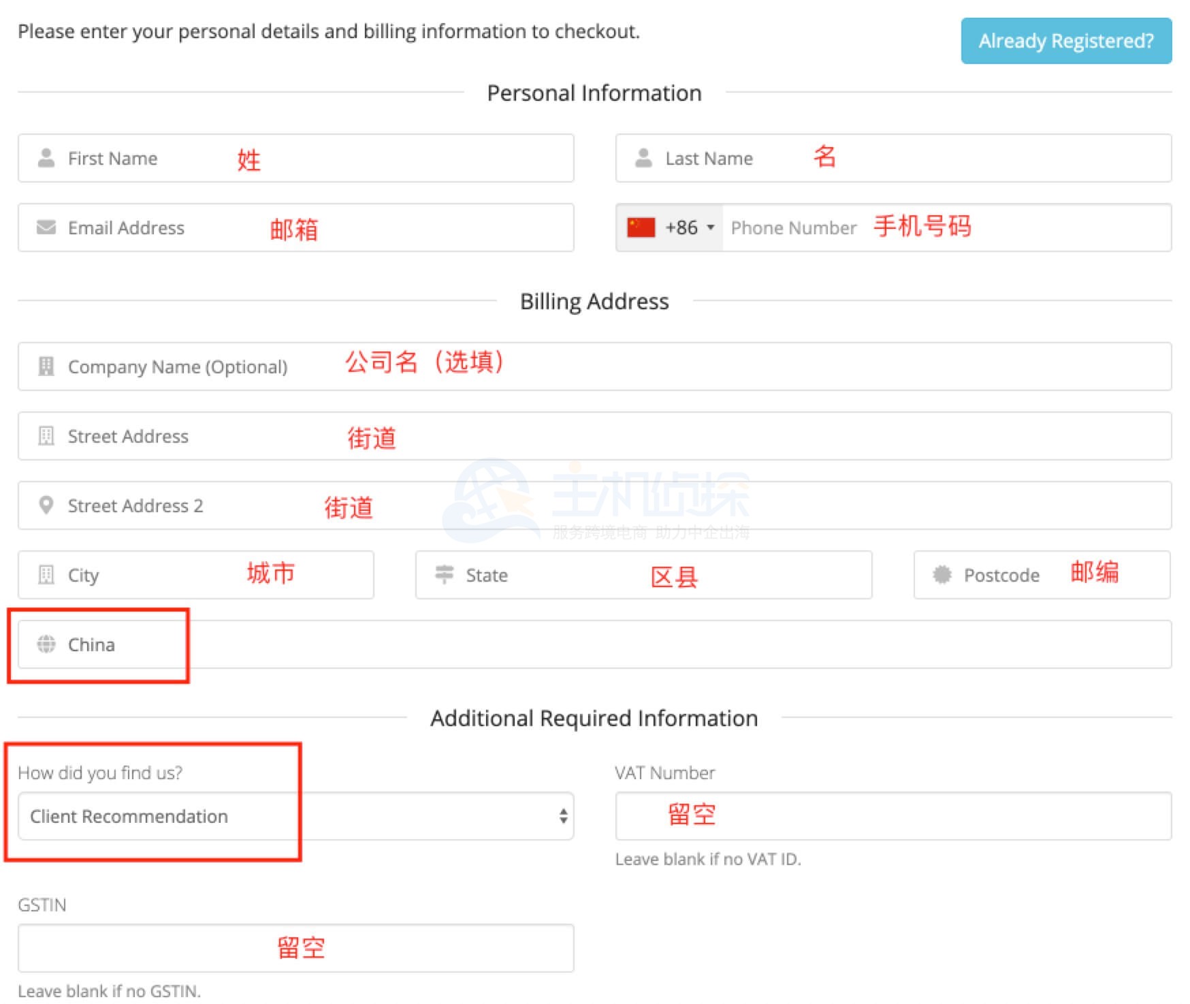
Task: Click the country globe icon
Action: coord(46,644)
